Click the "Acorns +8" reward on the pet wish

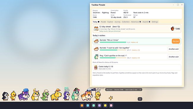tap(134, 42)
